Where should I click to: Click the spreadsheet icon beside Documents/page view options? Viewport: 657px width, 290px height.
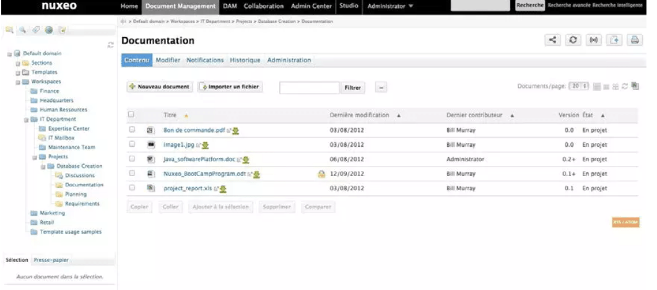635,87
